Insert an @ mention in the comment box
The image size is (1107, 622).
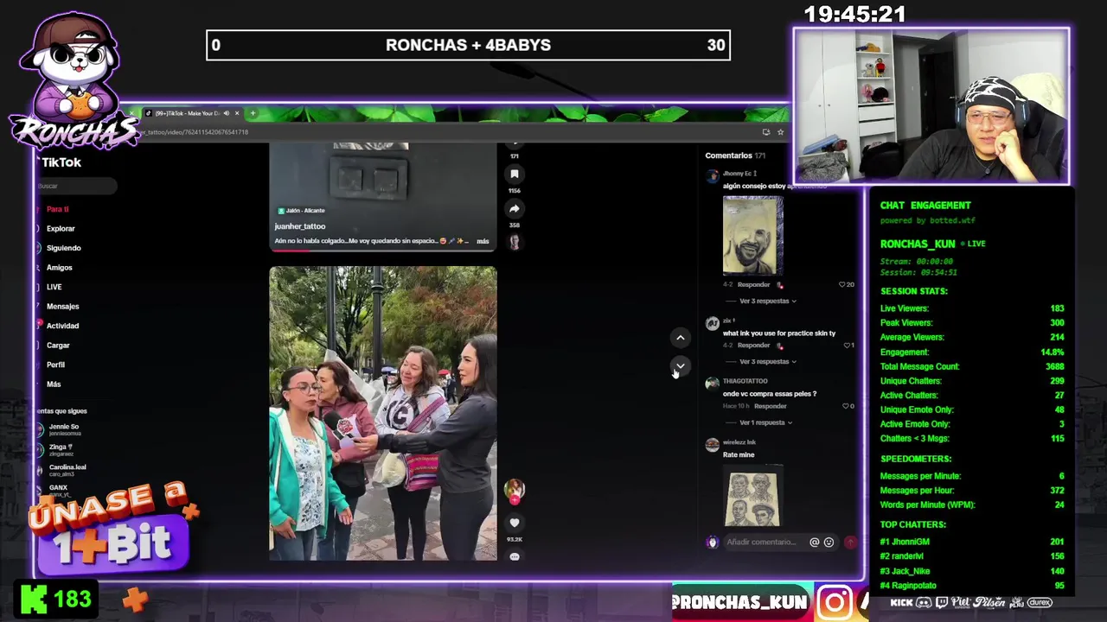coord(814,543)
